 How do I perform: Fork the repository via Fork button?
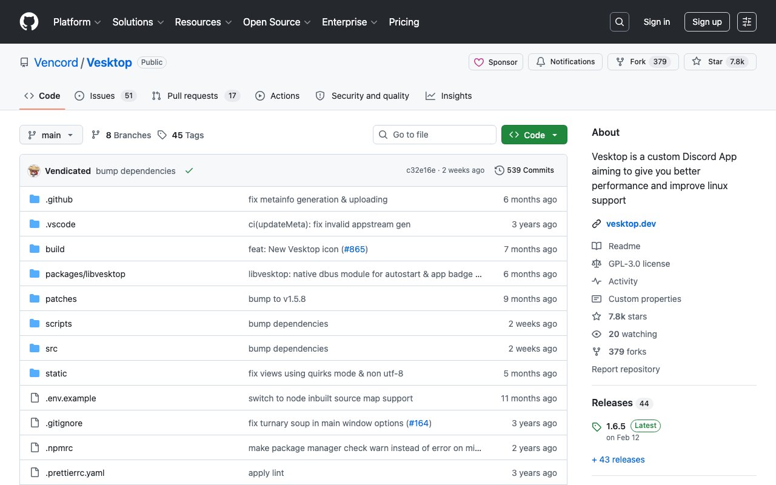coord(643,62)
